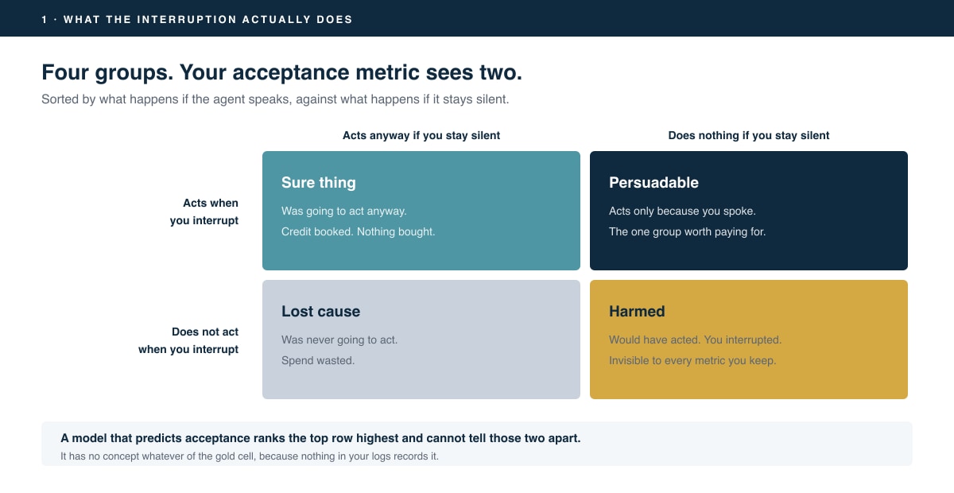954x493 pixels.
Task: Click column label Acts anyway if you stay silent
Action: tap(421, 135)
